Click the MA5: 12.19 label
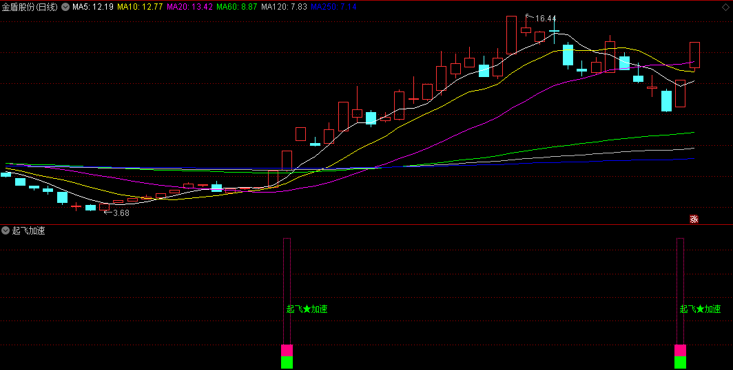733x370 pixels. (x=92, y=7)
